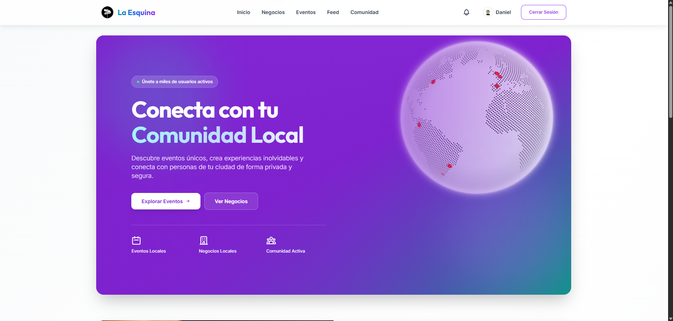Click the down arrow on the scrollbar
Viewport: 673px width, 321px height.
click(670, 319)
